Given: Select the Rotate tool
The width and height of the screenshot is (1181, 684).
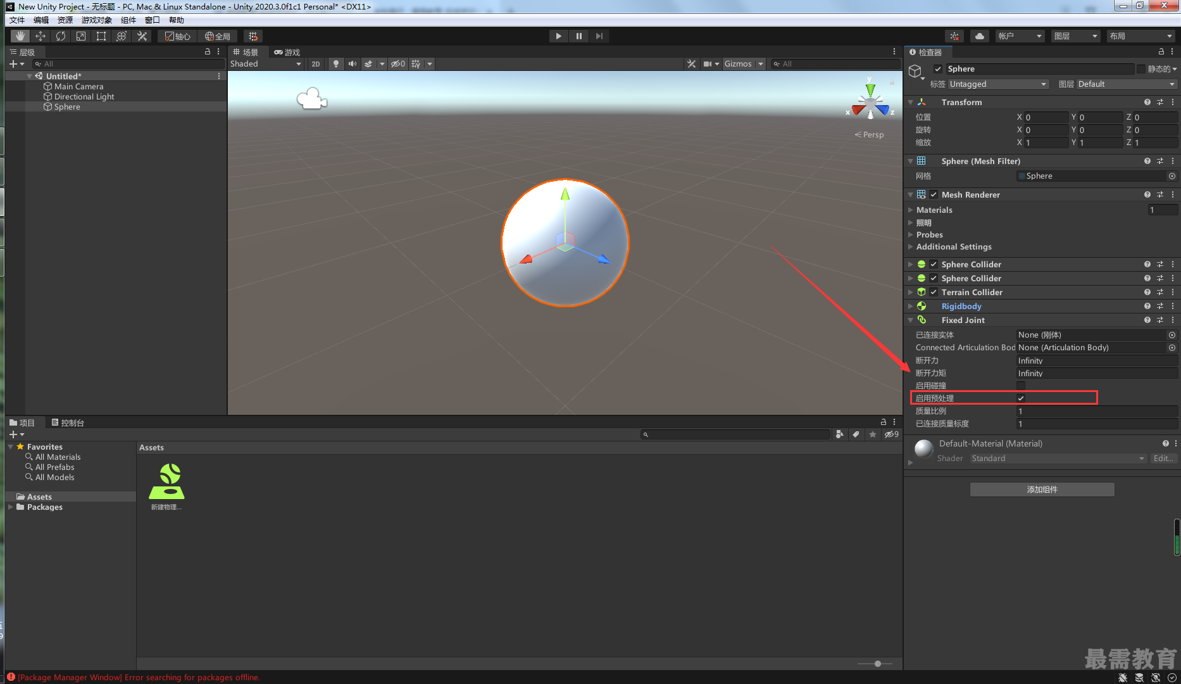Looking at the screenshot, I should (x=61, y=36).
